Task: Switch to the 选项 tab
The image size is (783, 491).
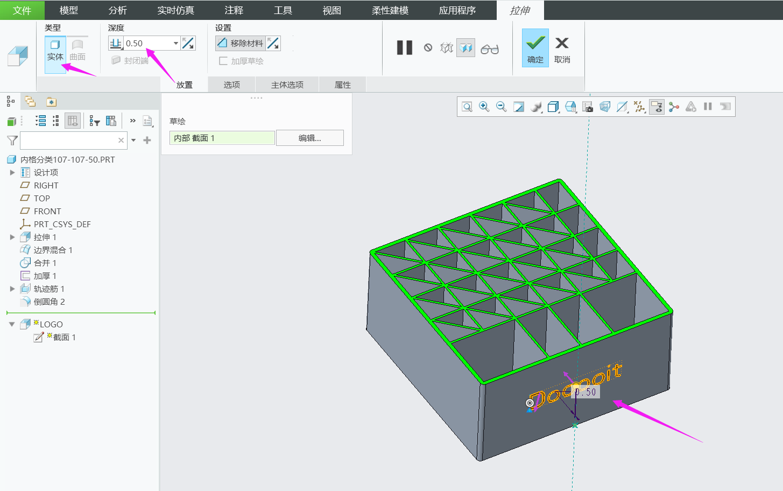Action: click(231, 85)
